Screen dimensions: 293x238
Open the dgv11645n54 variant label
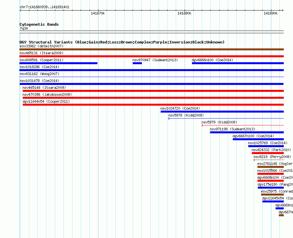pyautogui.click(x=278, y=198)
